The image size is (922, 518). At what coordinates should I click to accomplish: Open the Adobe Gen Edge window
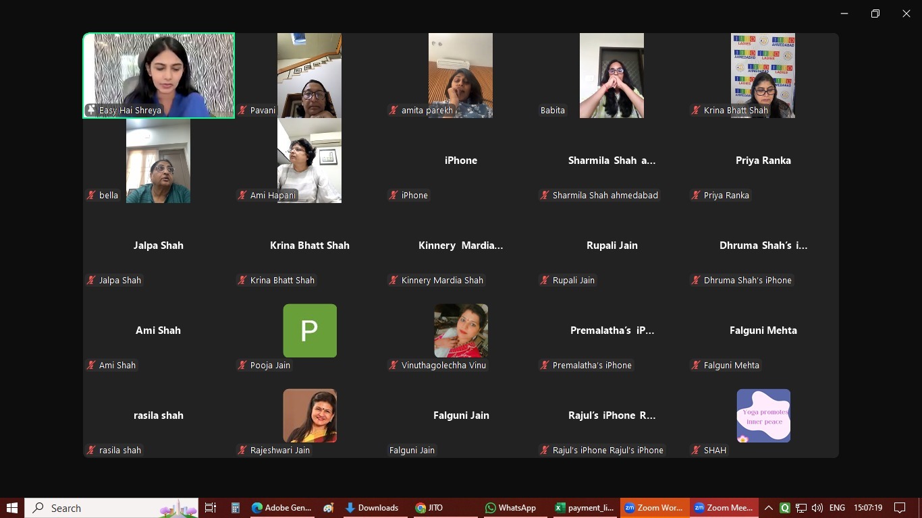[x=281, y=508]
